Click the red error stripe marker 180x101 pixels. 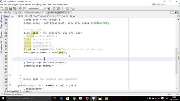178,21
